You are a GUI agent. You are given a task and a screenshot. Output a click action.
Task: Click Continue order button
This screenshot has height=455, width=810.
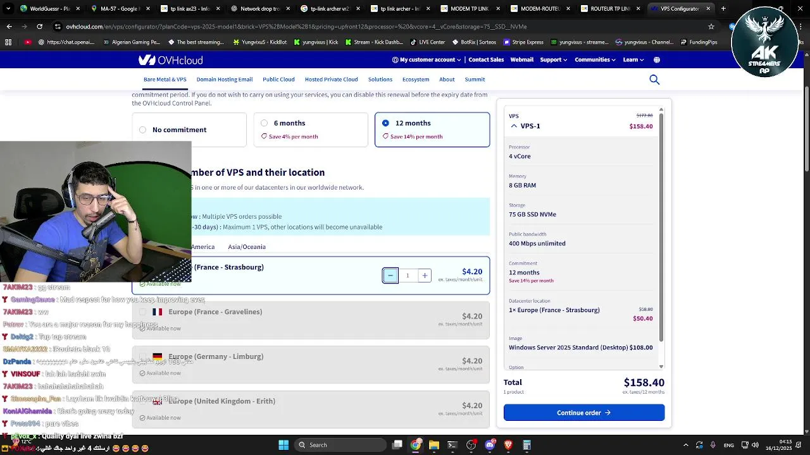point(584,413)
